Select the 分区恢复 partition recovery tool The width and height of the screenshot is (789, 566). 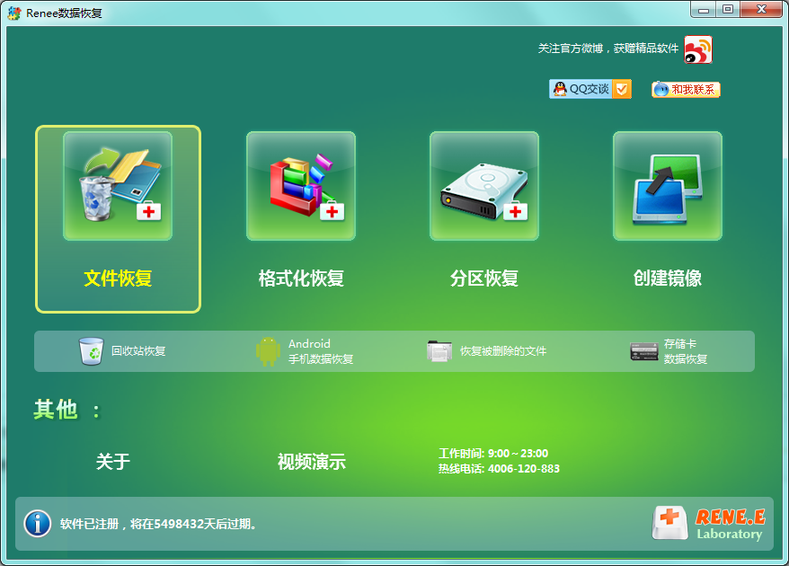coord(483,218)
